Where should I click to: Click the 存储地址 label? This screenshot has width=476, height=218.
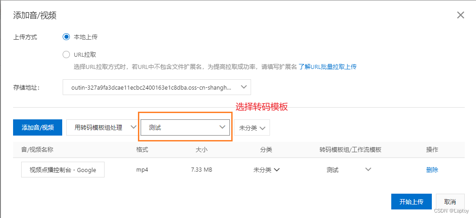[x=27, y=87]
